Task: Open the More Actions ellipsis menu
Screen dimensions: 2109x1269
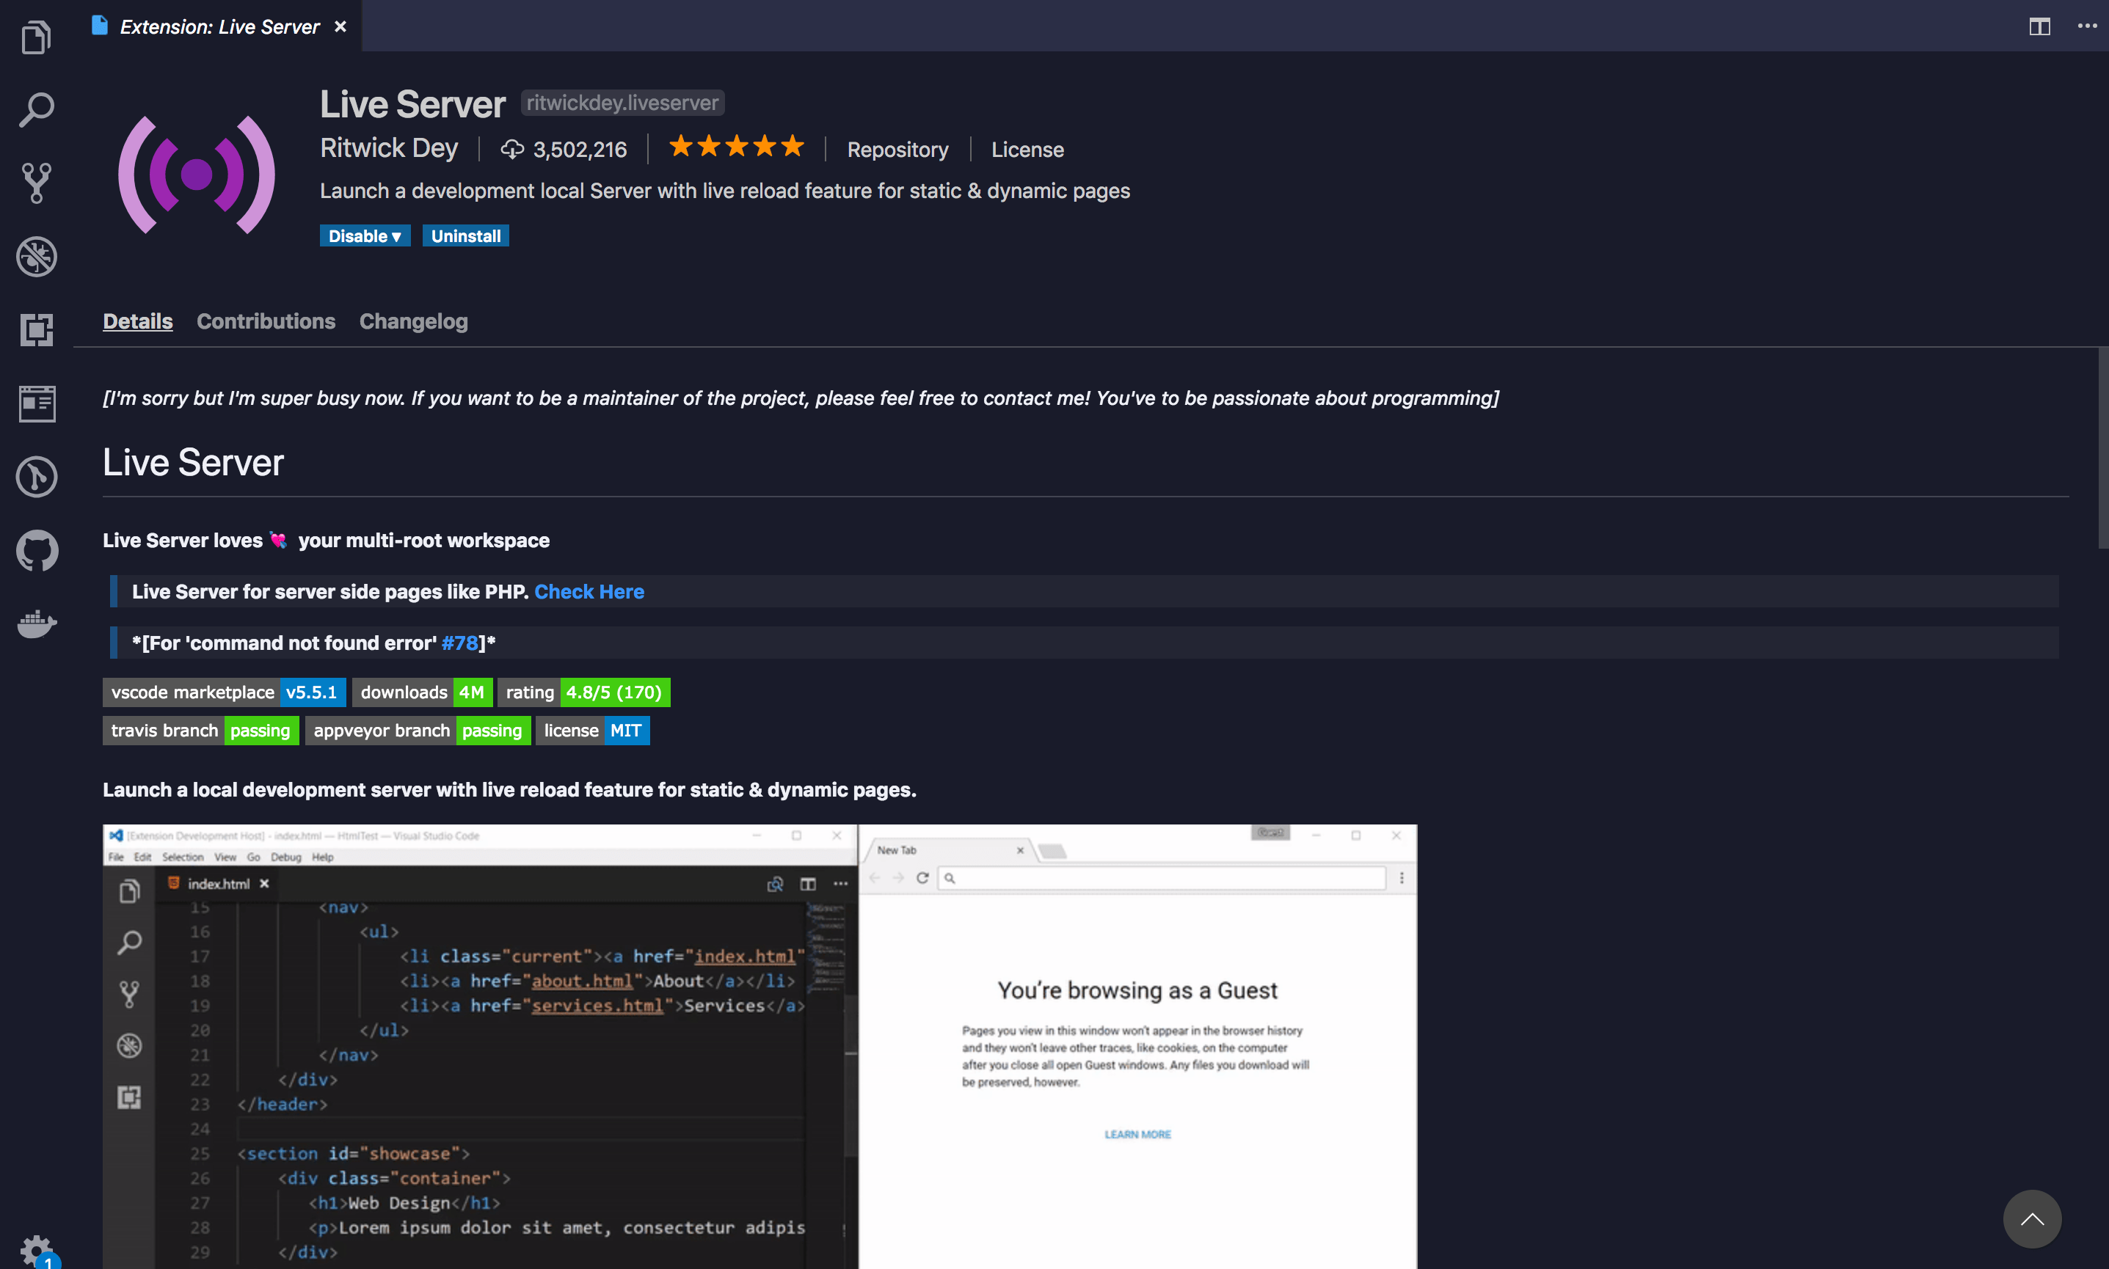Action: (x=2088, y=26)
